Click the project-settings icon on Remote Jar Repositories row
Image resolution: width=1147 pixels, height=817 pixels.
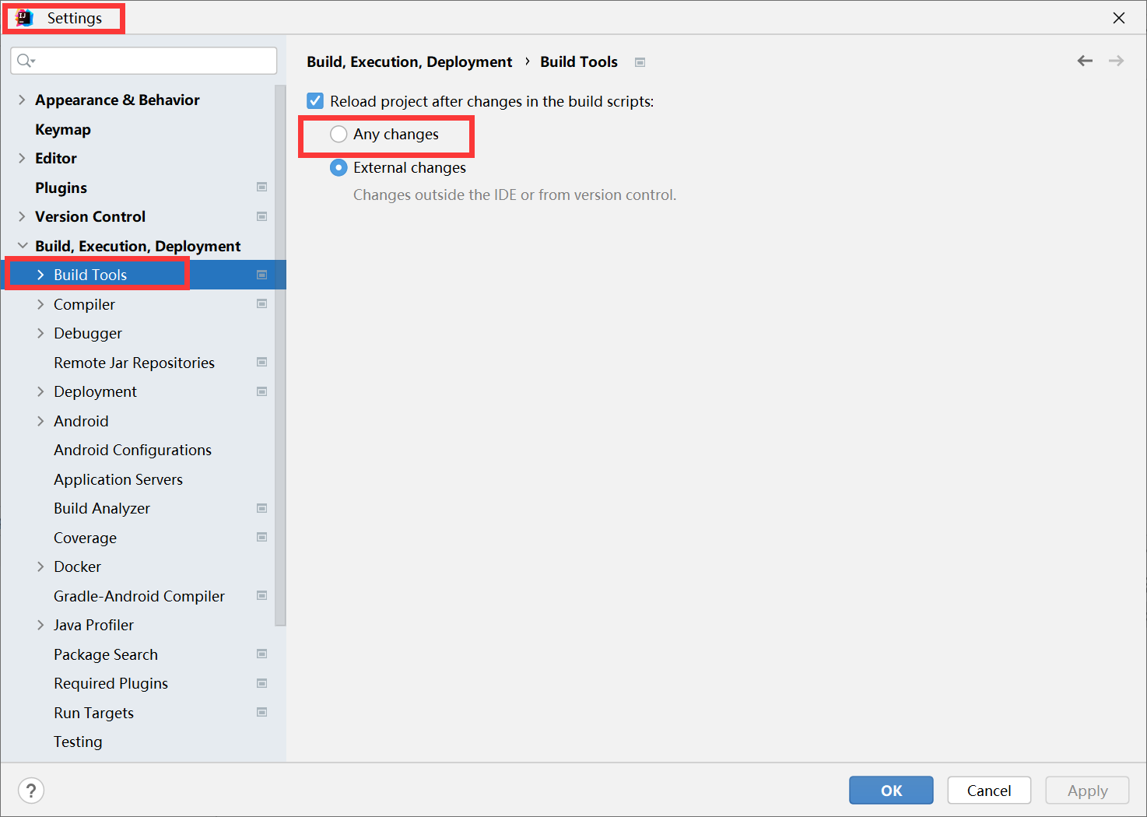point(262,362)
